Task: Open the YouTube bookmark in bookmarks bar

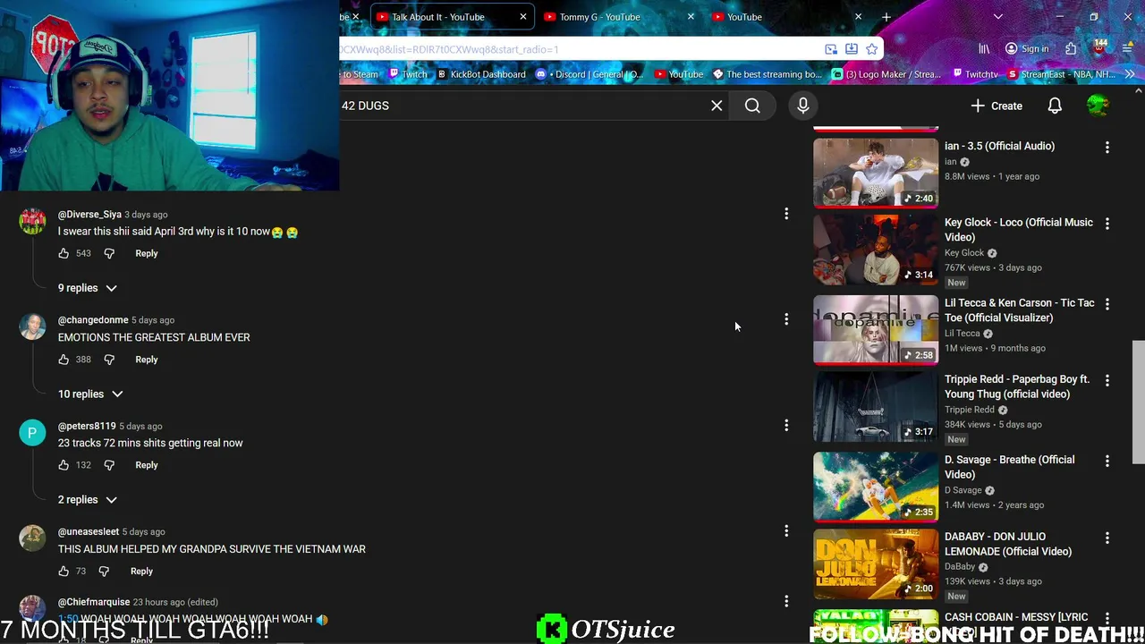Action: tap(679, 74)
